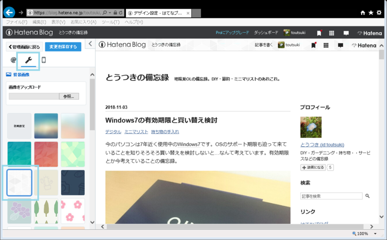
Task: Click speech bubble icon in preview header
Action: (x=341, y=45)
